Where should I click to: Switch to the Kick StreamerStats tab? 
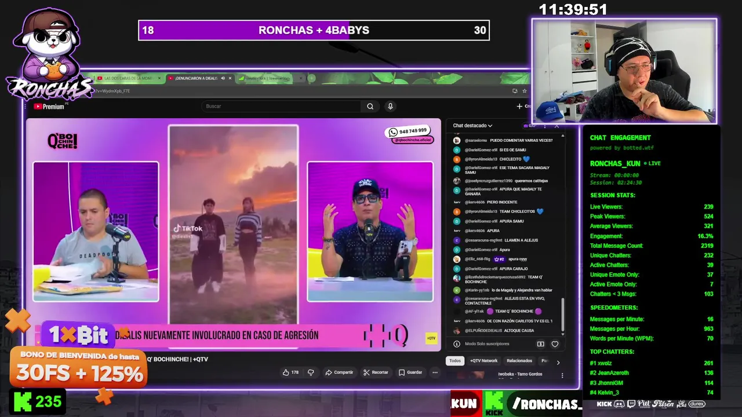click(x=270, y=78)
